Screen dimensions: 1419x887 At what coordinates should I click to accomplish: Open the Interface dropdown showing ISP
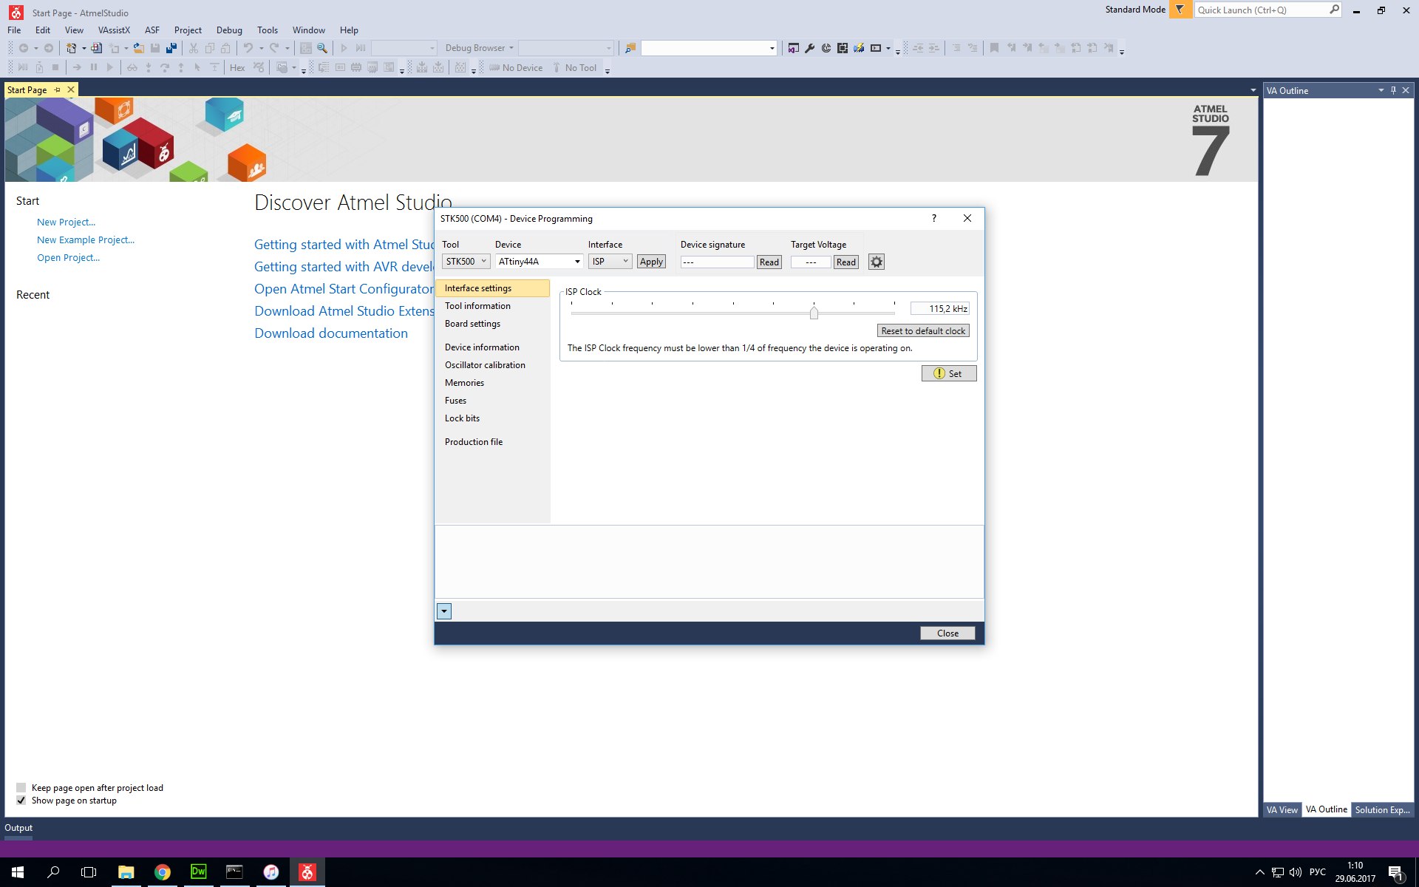click(610, 262)
